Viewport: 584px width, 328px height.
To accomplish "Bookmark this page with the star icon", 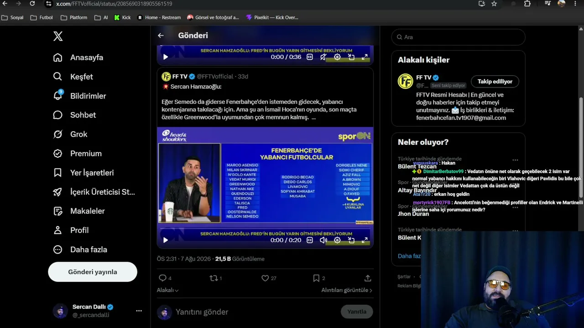I will pyautogui.click(x=494, y=4).
